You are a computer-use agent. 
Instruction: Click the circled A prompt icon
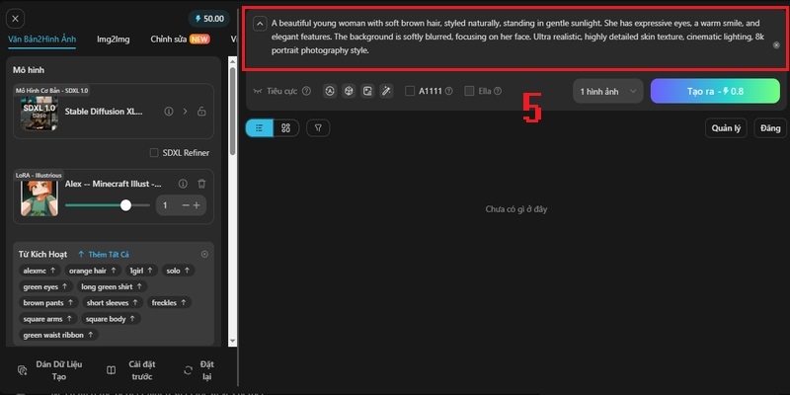330,91
